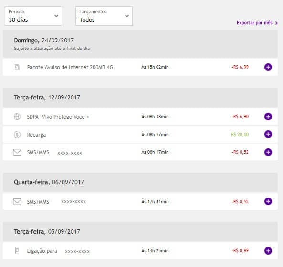This screenshot has height=267, width=283.
Task: Expand the SMS/MMS entry at 17h 41min
Action: [x=268, y=201]
